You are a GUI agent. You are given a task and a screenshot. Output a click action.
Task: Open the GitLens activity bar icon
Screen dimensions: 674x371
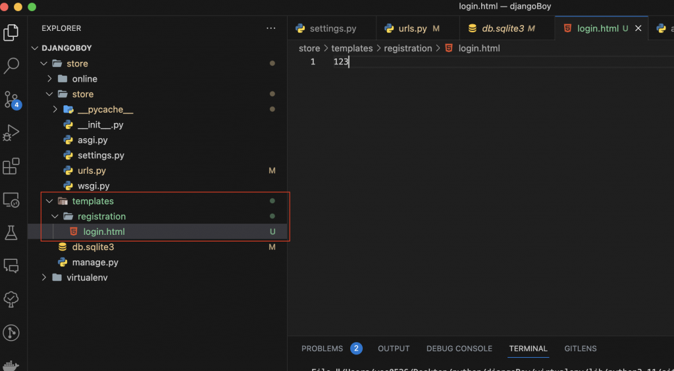pos(11,333)
